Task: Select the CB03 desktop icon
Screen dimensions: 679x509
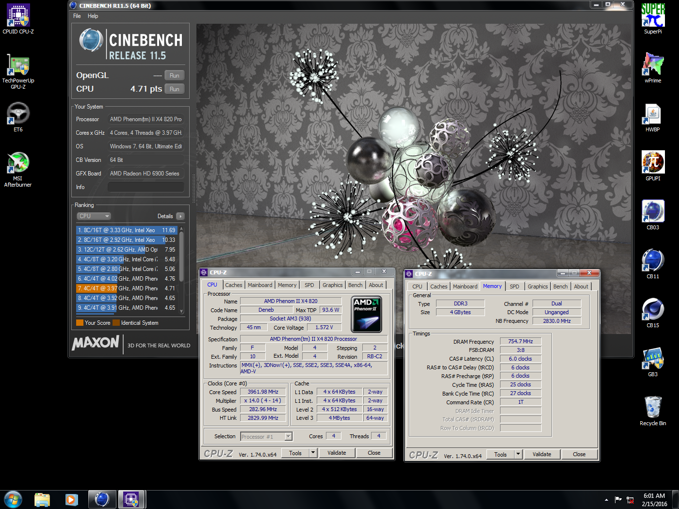Action: click(653, 215)
